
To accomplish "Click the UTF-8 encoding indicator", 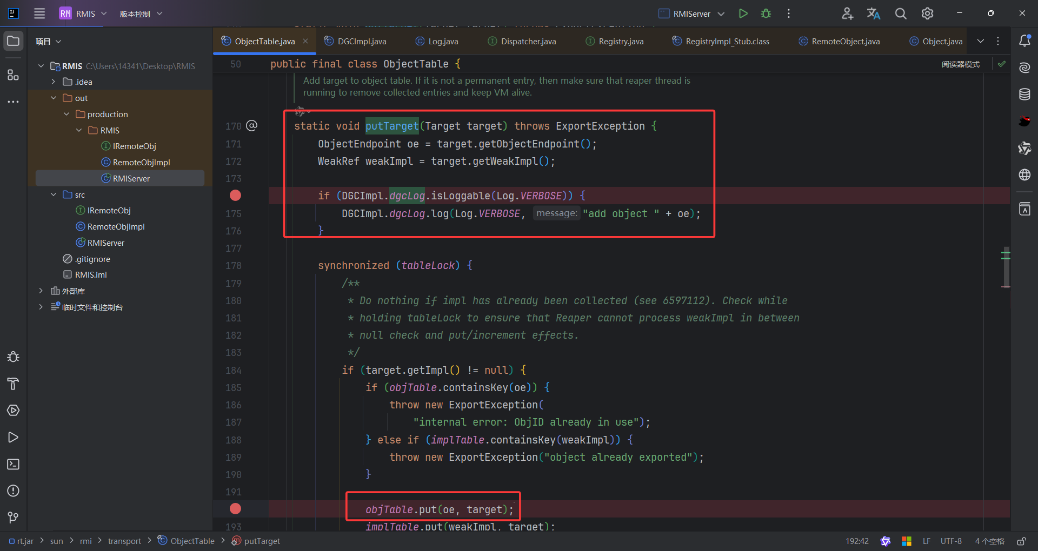I will click(x=951, y=541).
